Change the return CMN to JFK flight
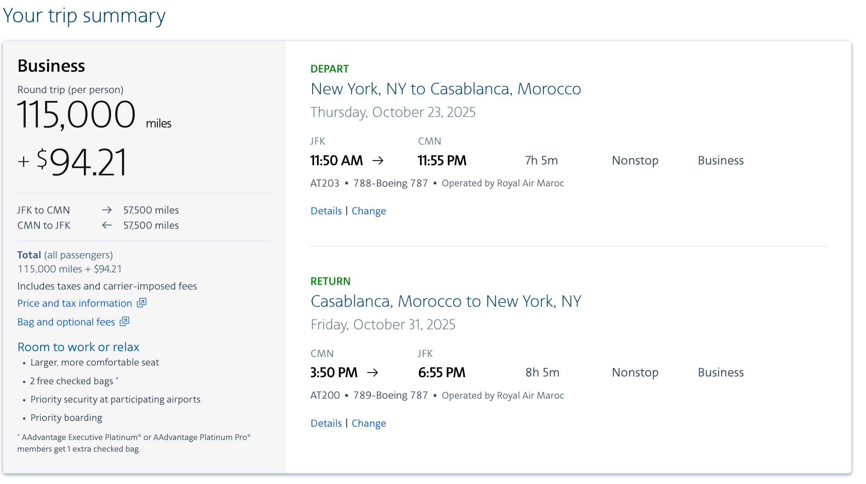This screenshot has width=866, height=484. click(369, 423)
